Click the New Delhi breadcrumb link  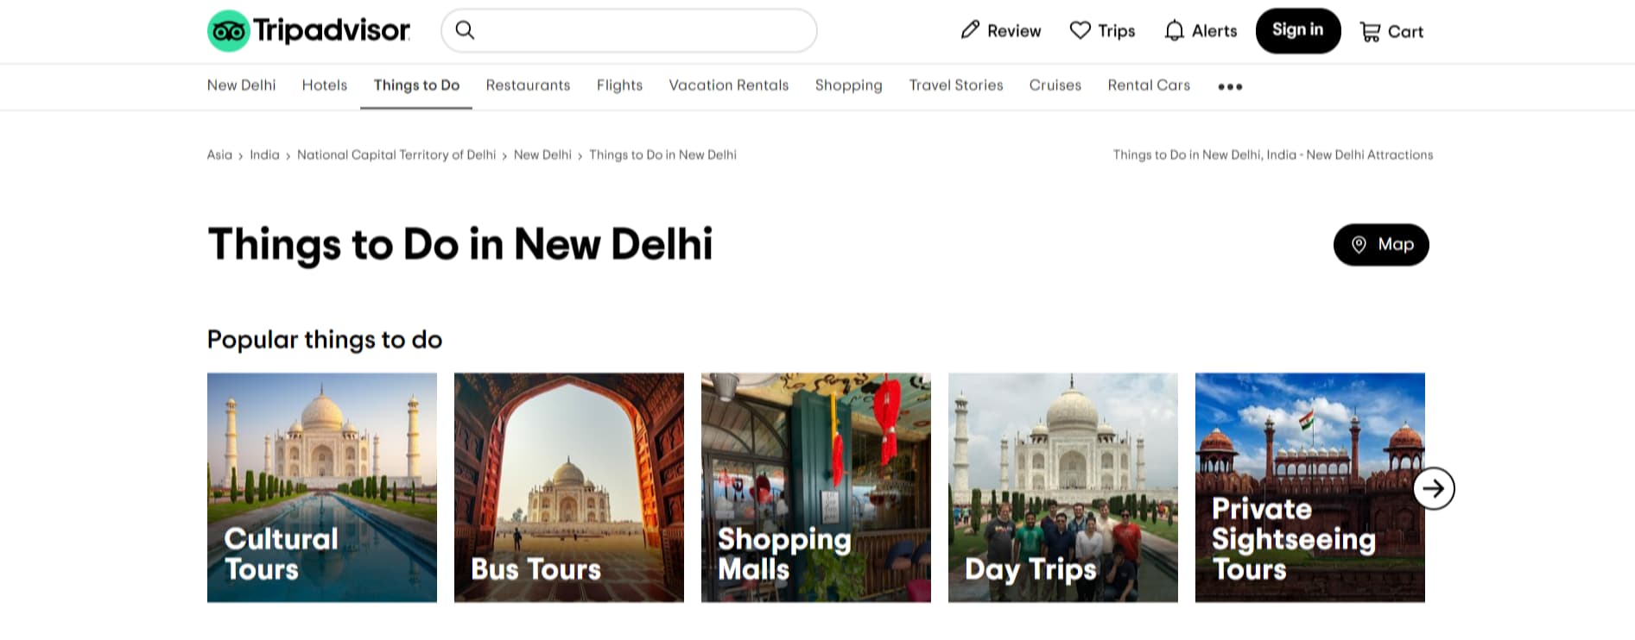(542, 155)
